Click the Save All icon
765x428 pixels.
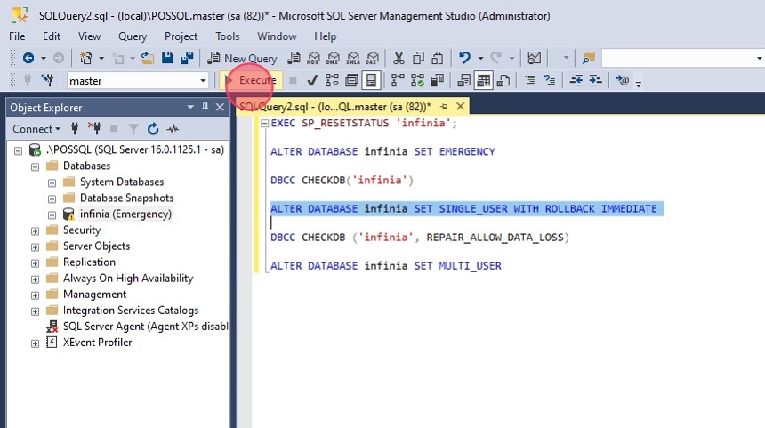pyautogui.click(x=187, y=58)
